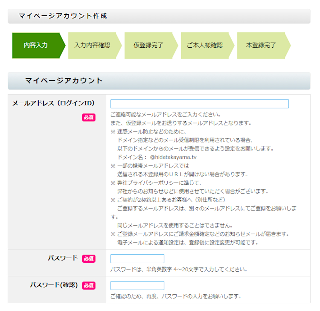Click the 必須 badge beside パスワード label
The width and height of the screenshot is (320, 311).
tap(89, 259)
